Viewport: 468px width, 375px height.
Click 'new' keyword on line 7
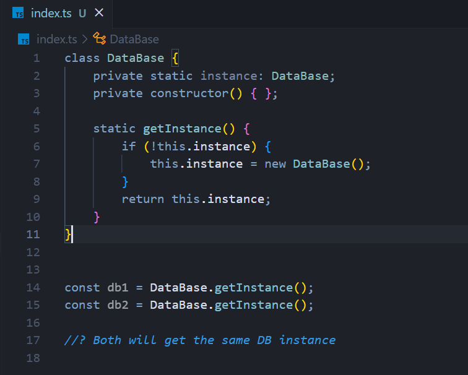(275, 164)
